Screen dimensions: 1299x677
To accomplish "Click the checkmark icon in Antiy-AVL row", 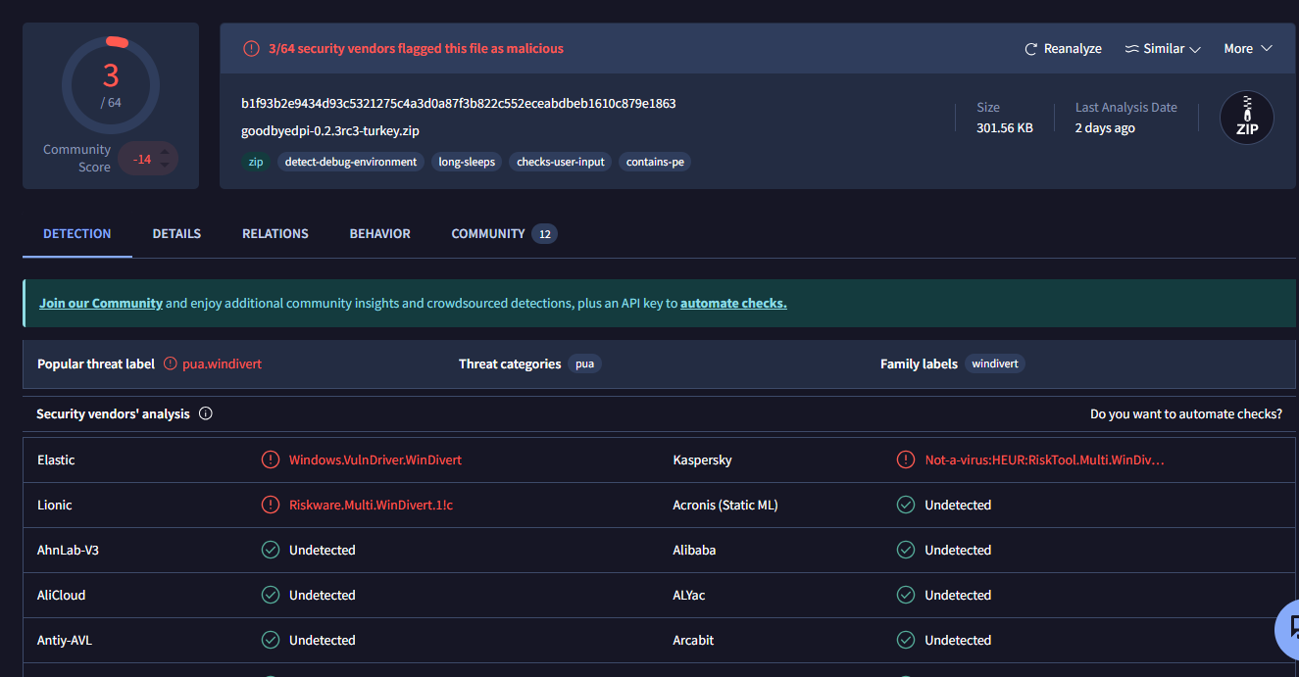I will pyautogui.click(x=271, y=640).
